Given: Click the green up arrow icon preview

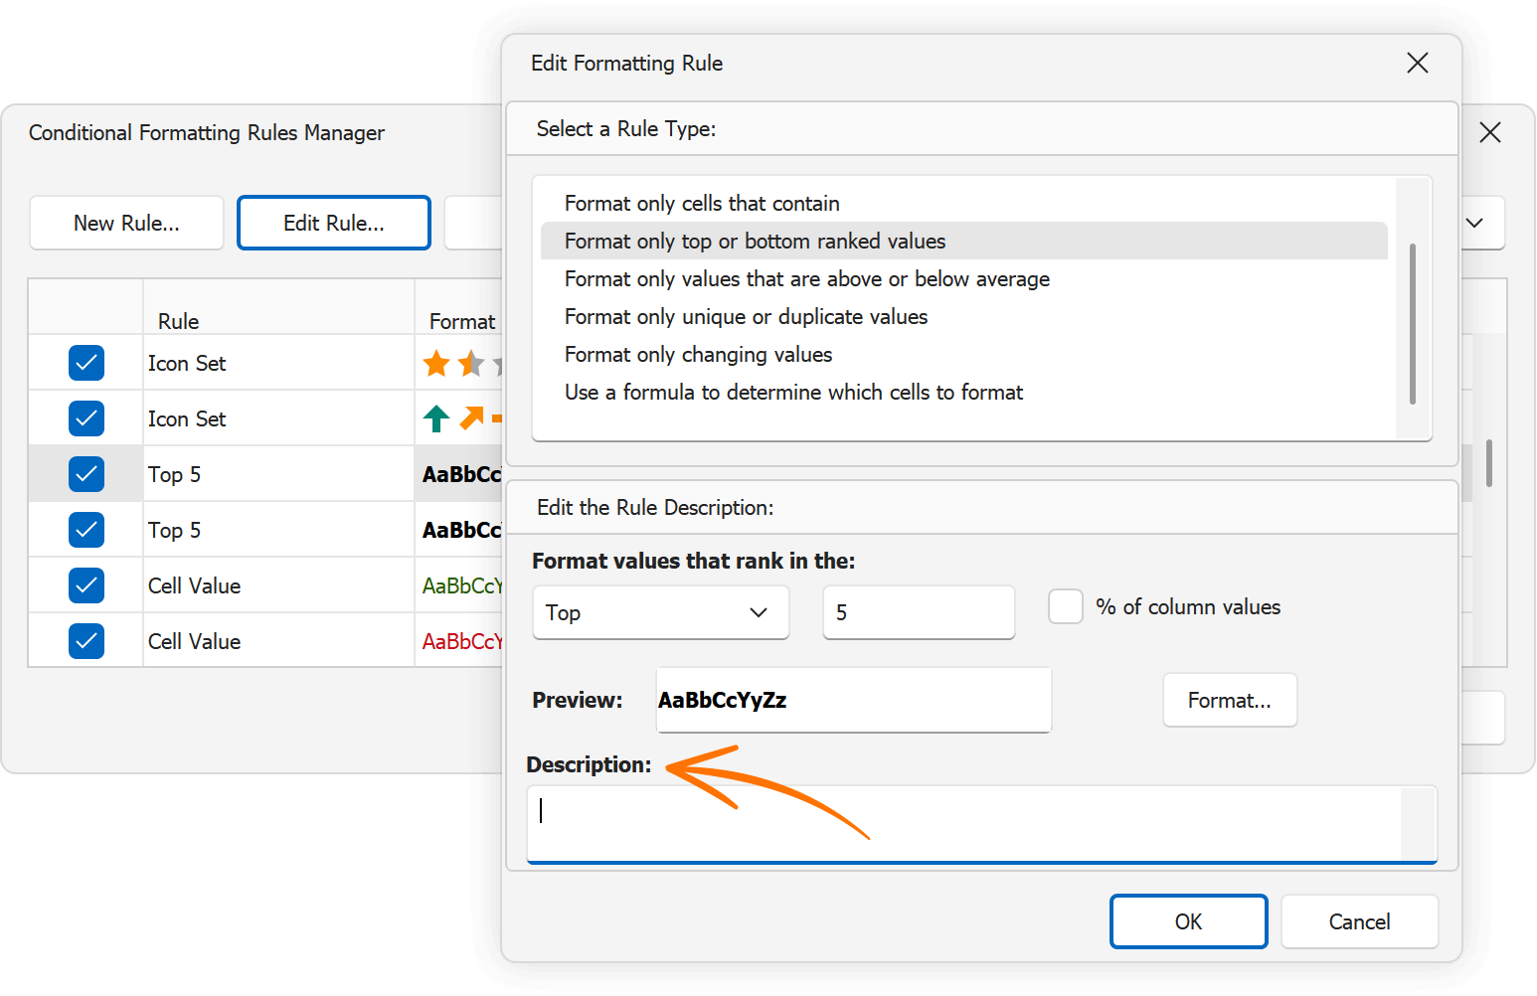Looking at the screenshot, I should [436, 419].
